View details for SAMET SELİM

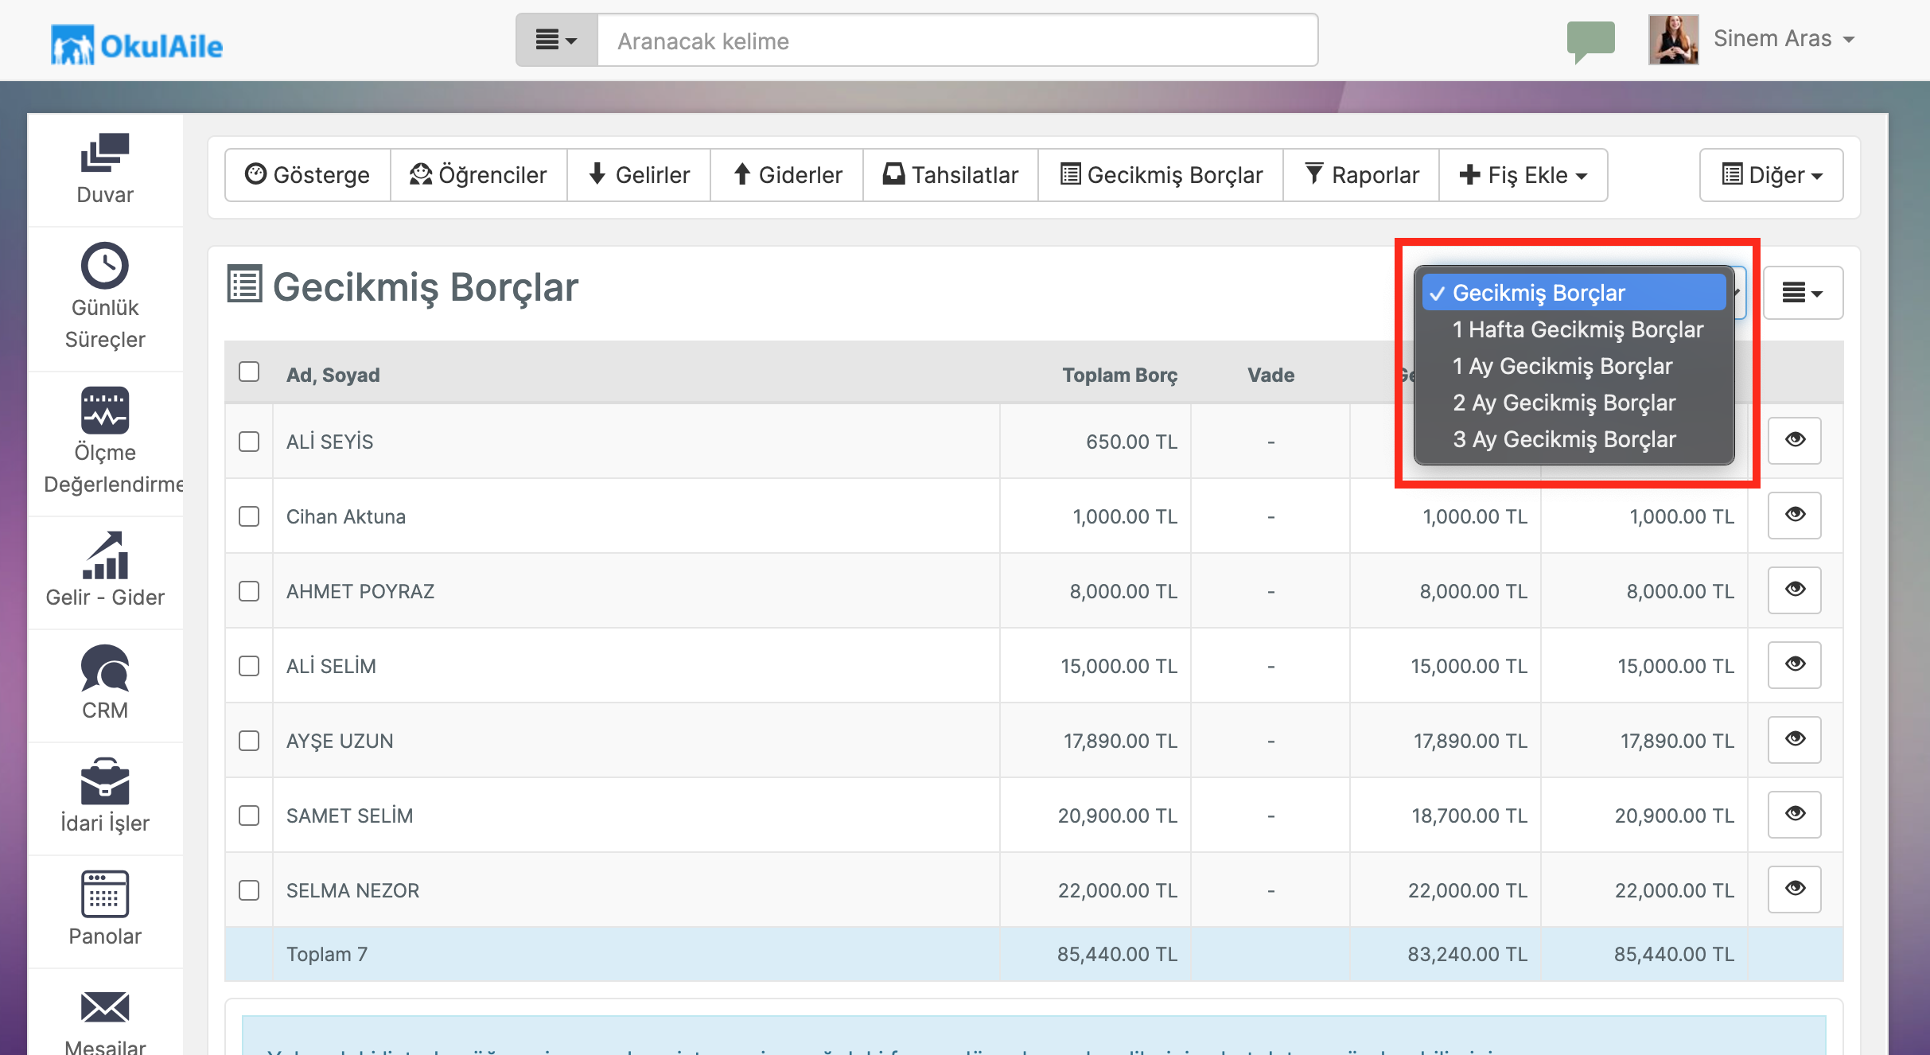(1795, 815)
